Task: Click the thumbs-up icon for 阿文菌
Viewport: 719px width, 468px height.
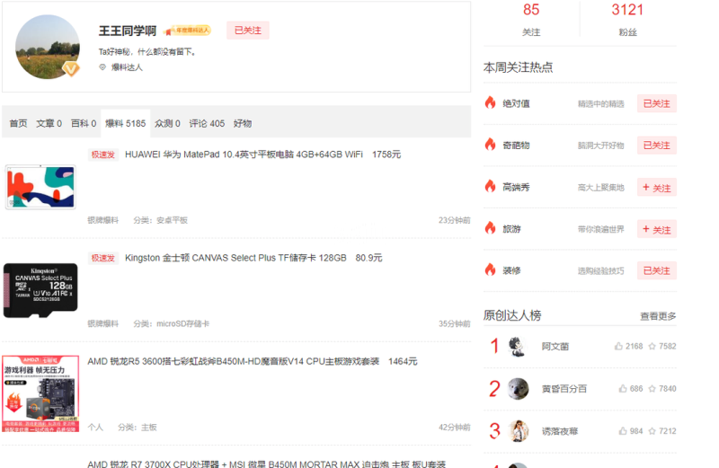Action: click(618, 346)
